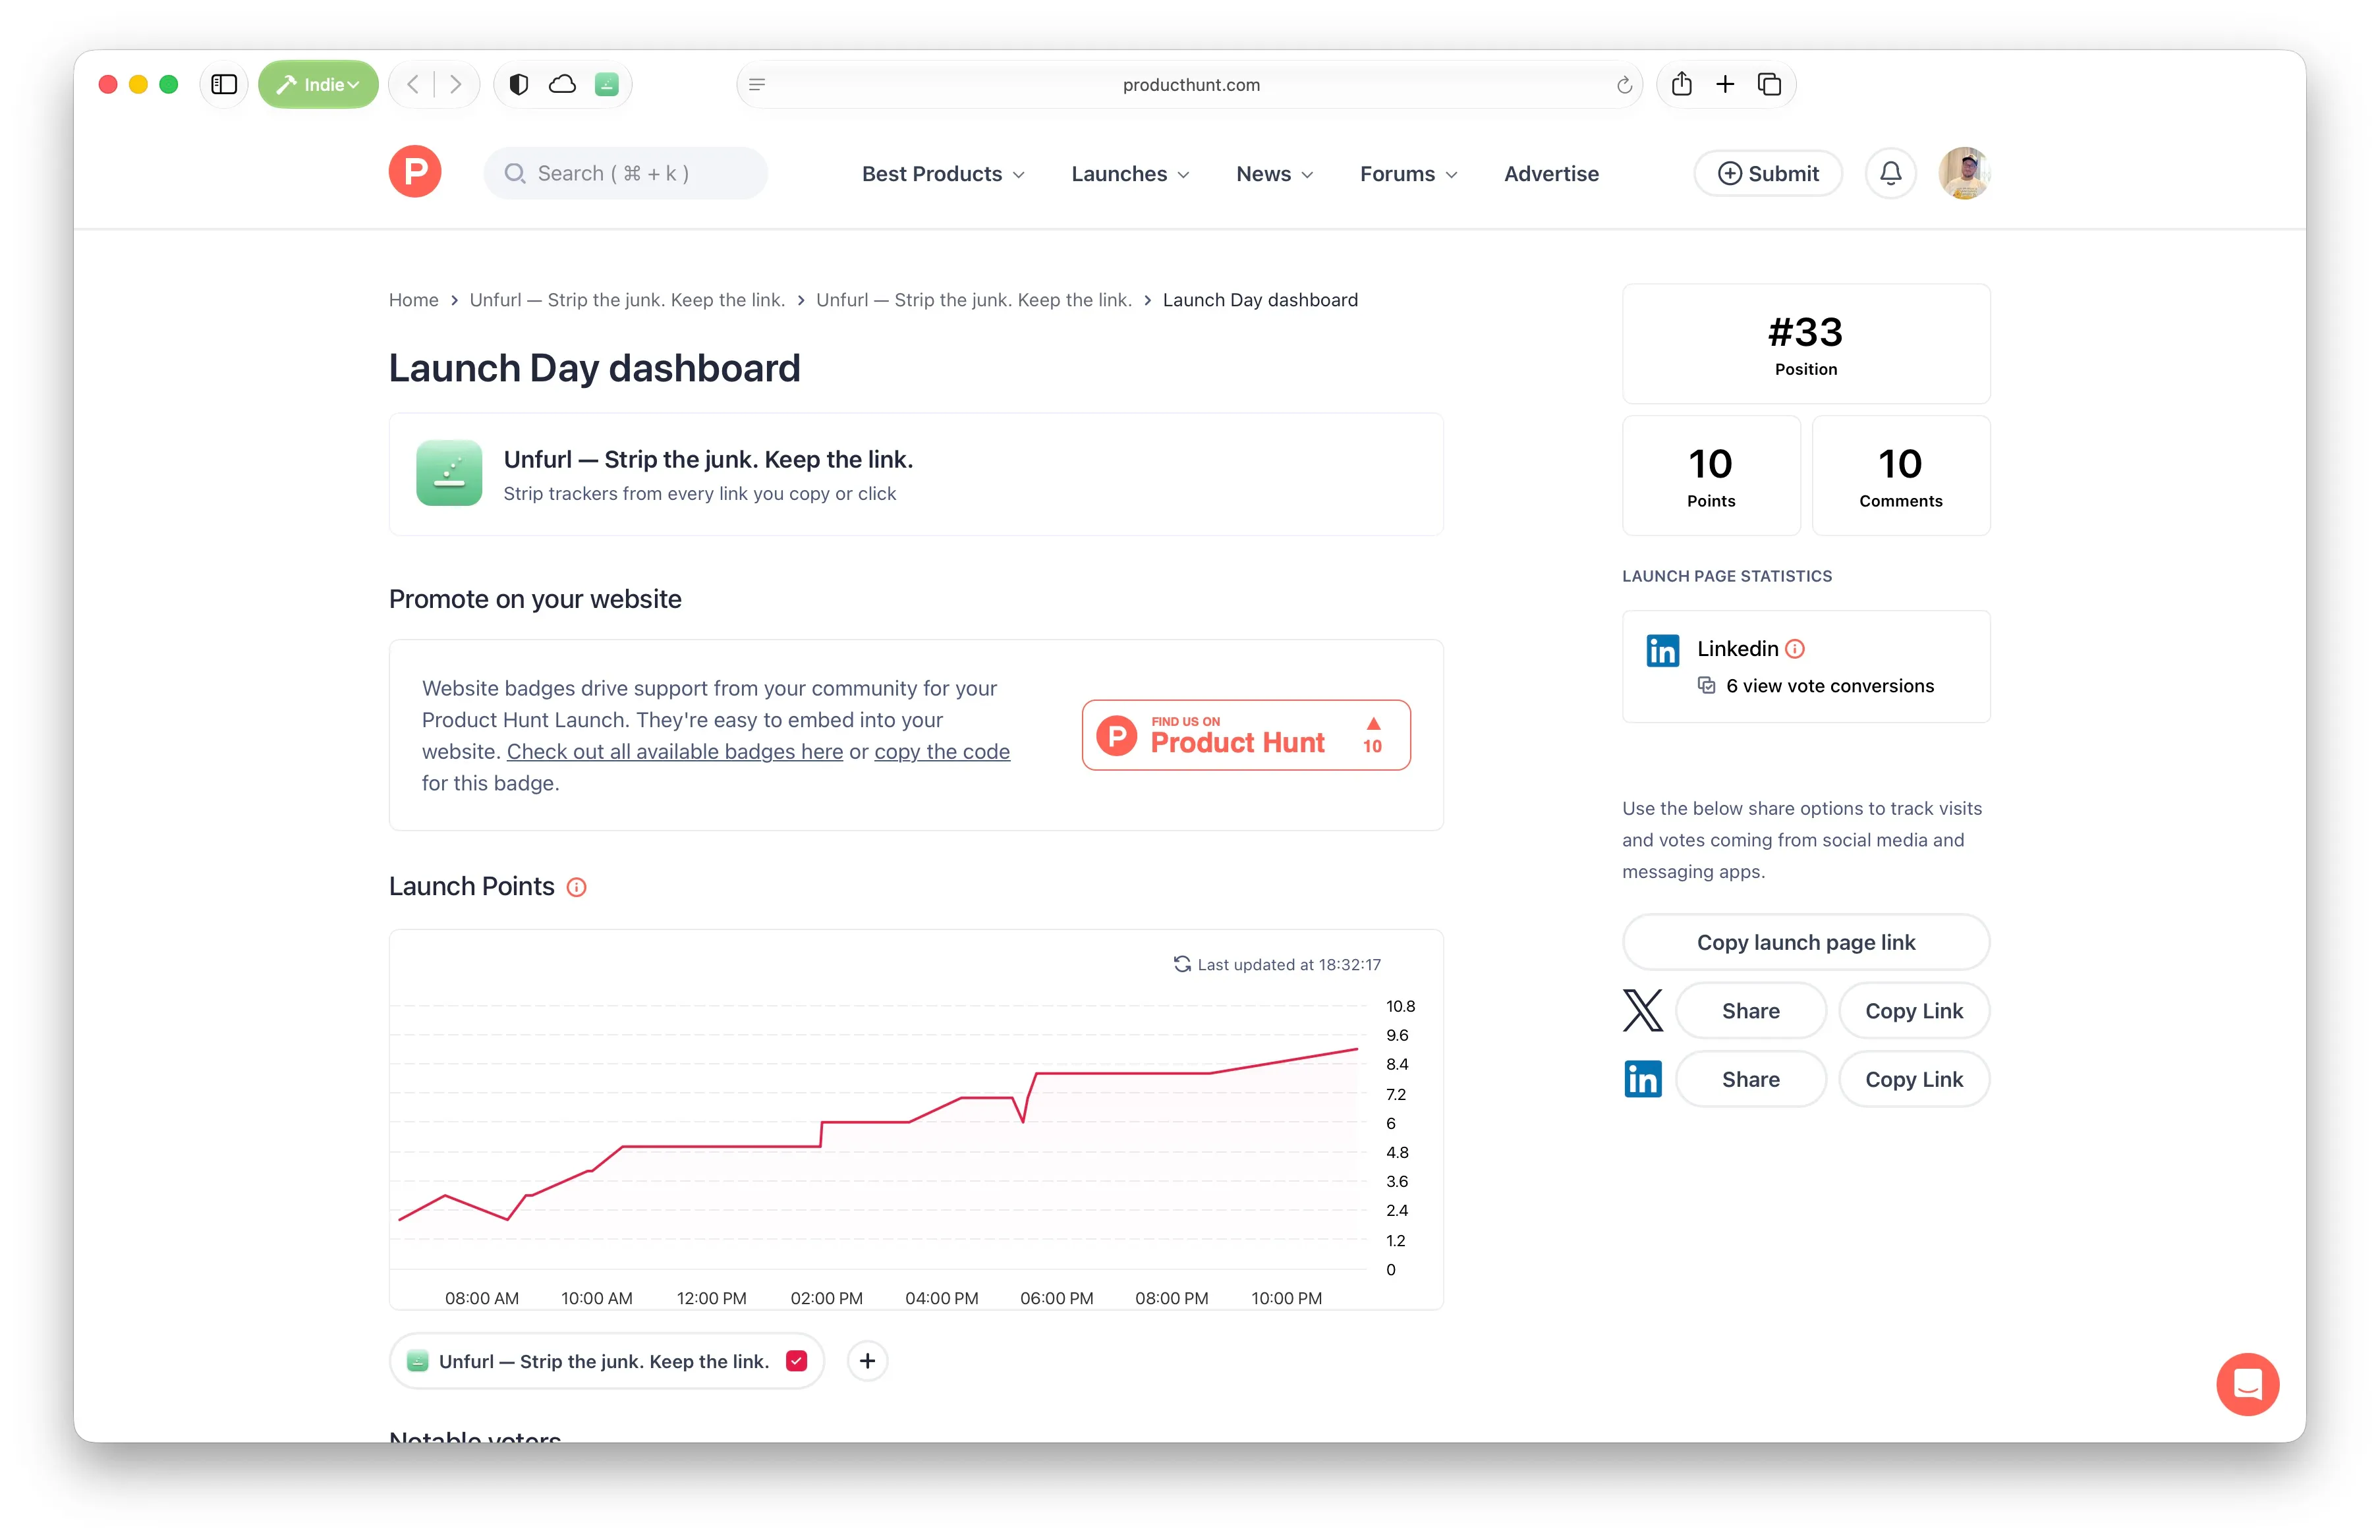Screen dimensions: 2380x1540
Task: Open the notifications bell
Action: pos(1890,173)
